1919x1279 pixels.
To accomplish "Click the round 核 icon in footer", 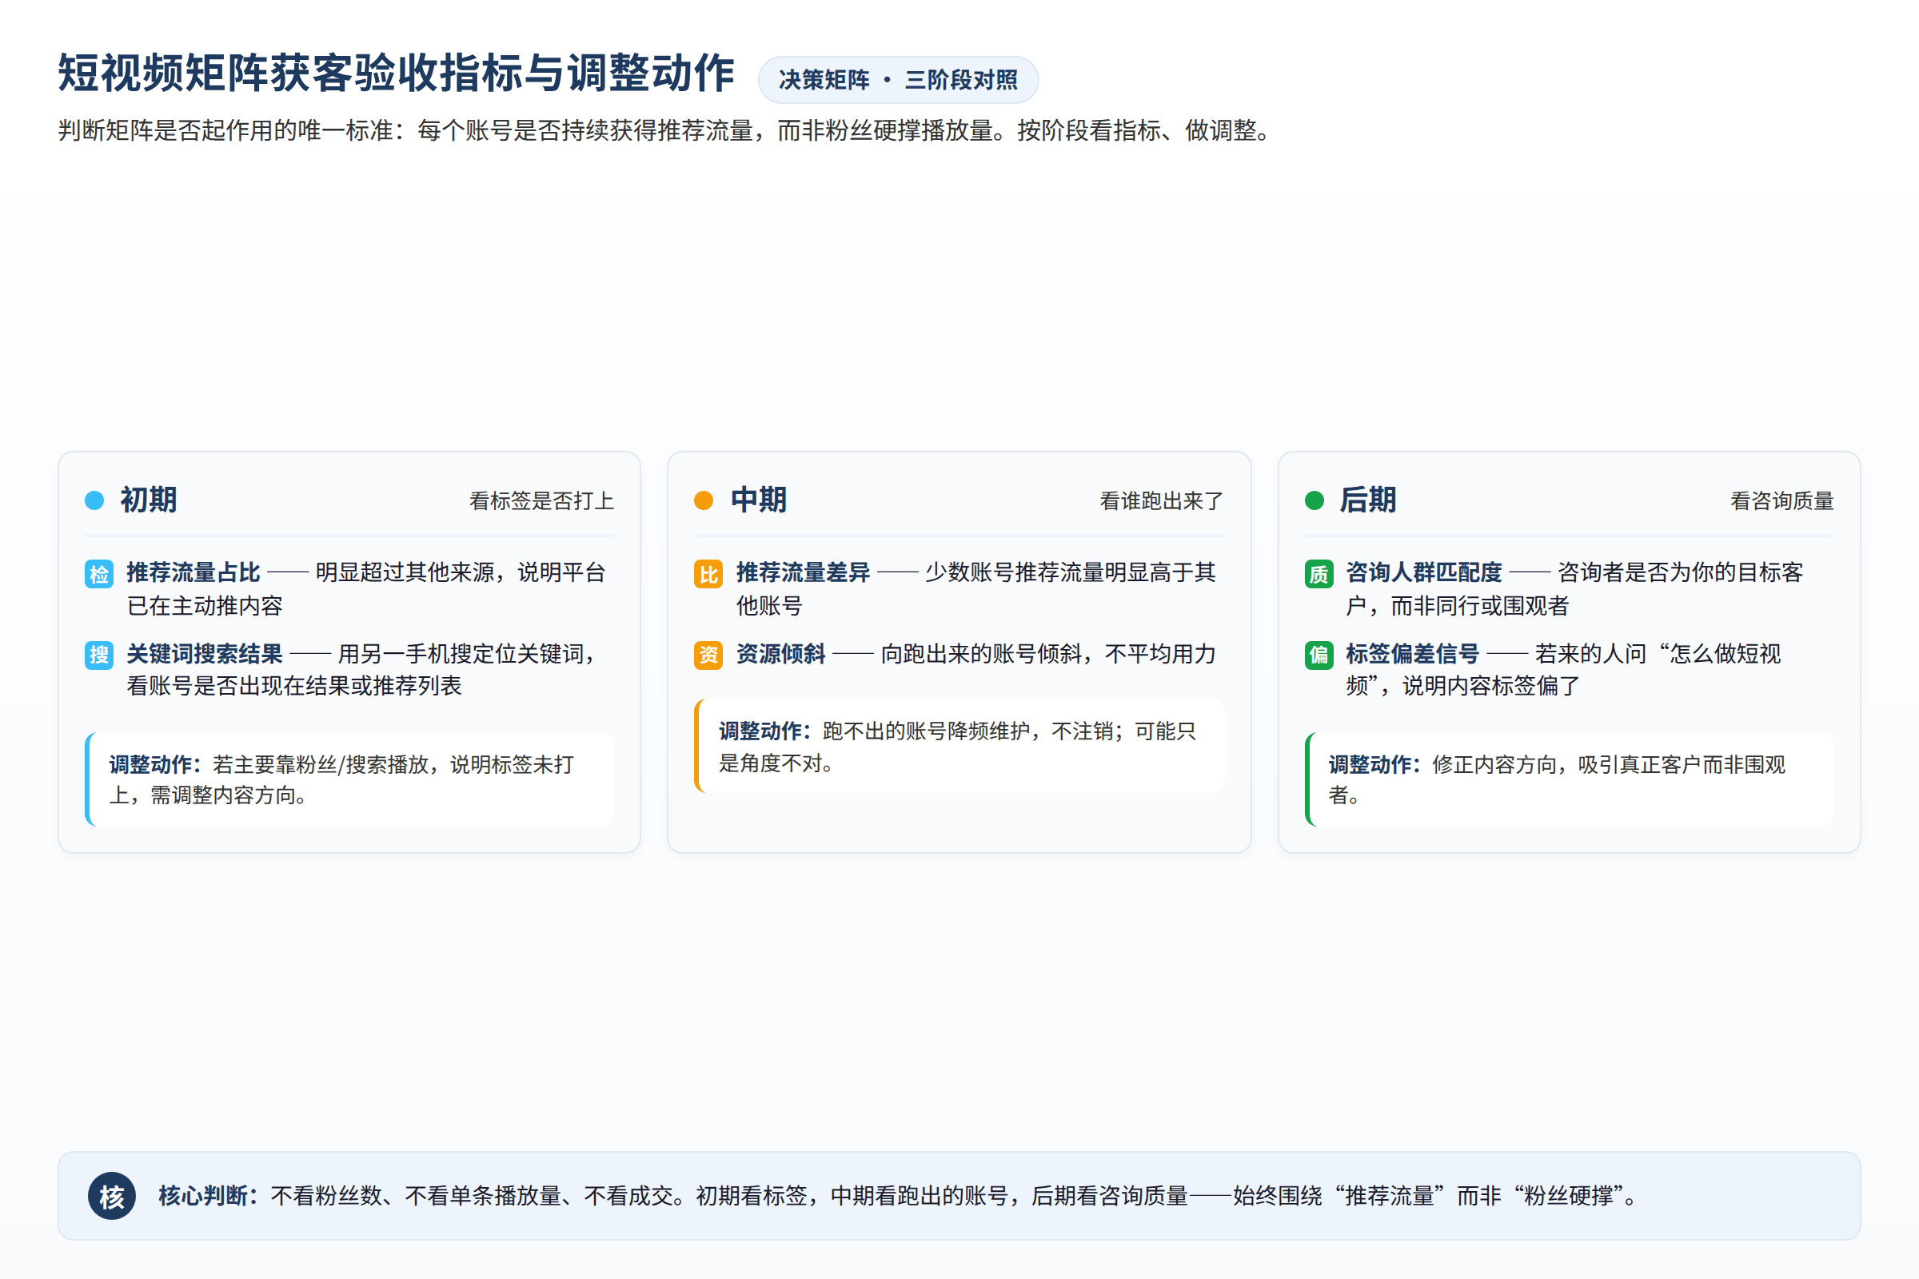I will [112, 1196].
